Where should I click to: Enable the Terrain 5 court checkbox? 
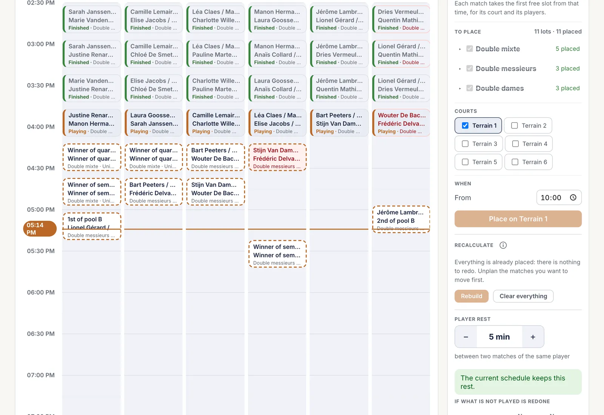pyautogui.click(x=465, y=162)
